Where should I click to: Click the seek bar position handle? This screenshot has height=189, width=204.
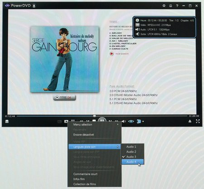(x=94, y=116)
